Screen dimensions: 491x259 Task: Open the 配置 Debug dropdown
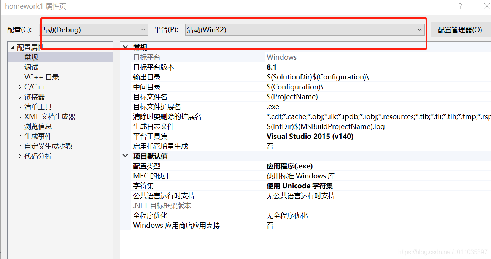pyautogui.click(x=94, y=30)
